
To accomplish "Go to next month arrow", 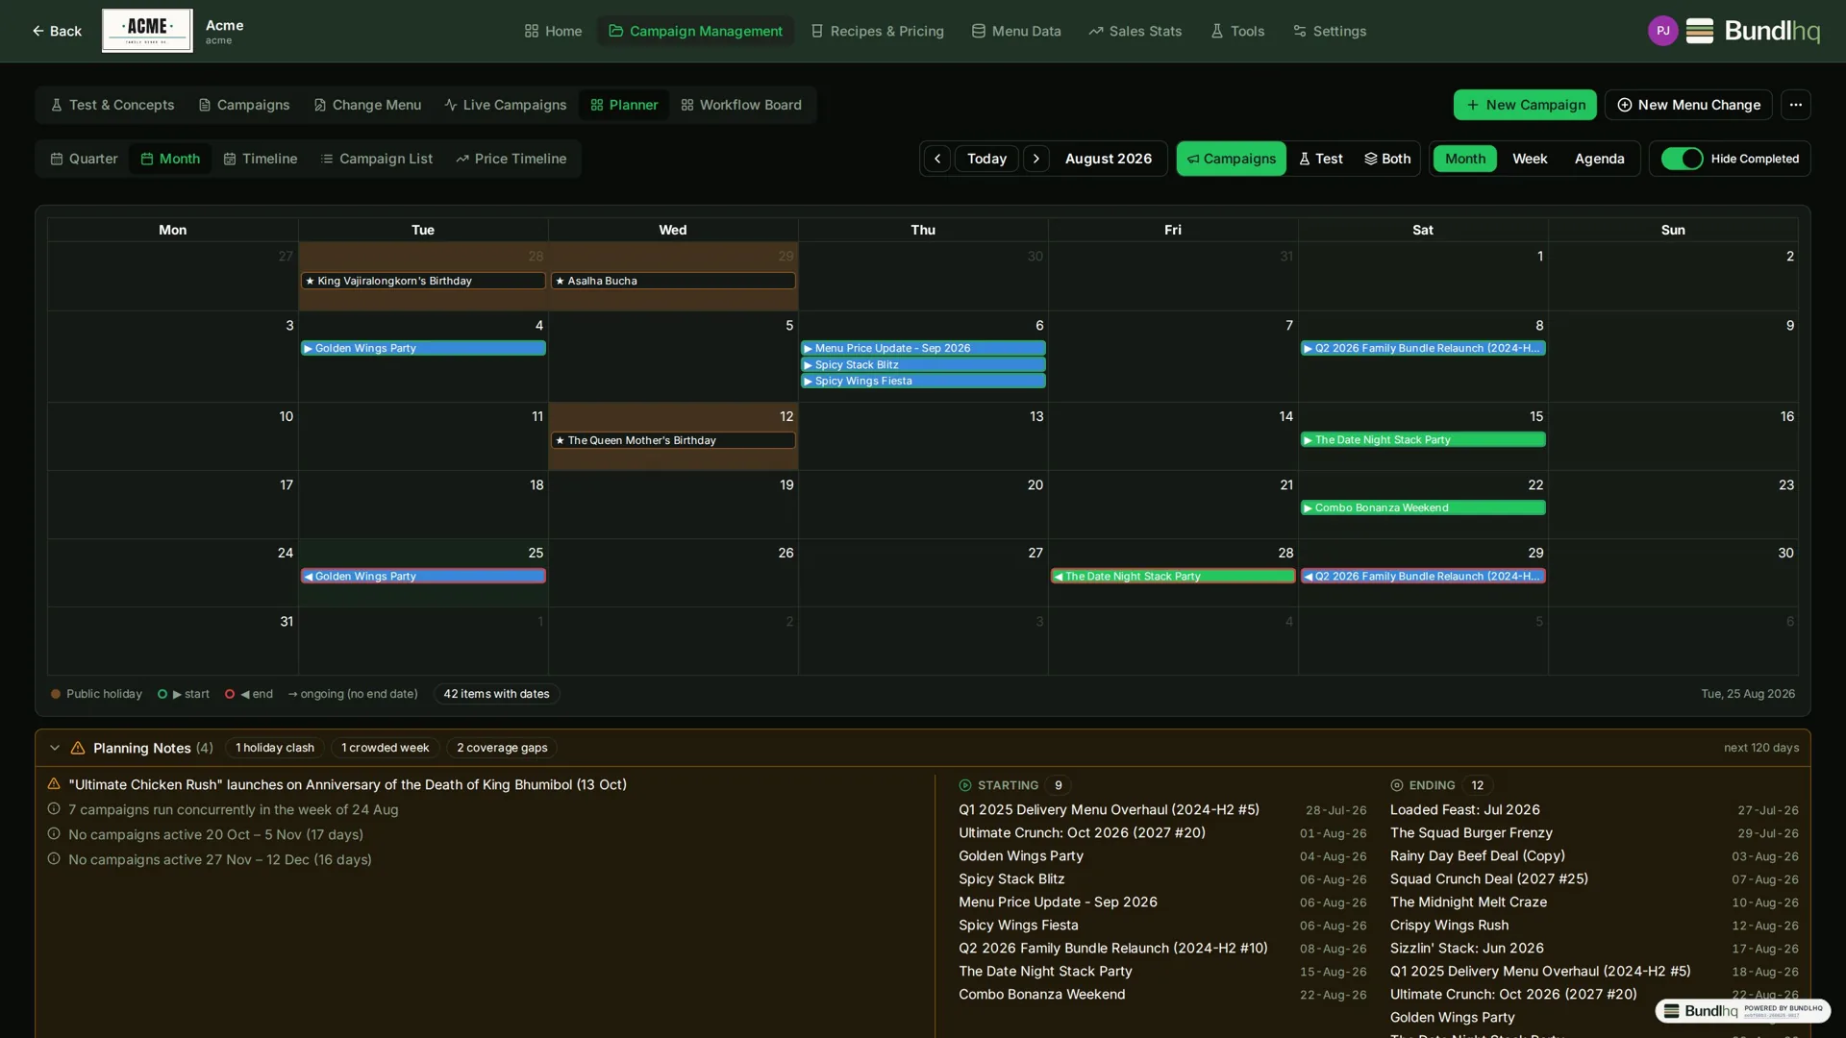I will pyautogui.click(x=1035, y=159).
